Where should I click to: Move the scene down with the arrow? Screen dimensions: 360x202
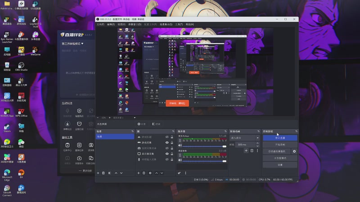click(x=121, y=173)
